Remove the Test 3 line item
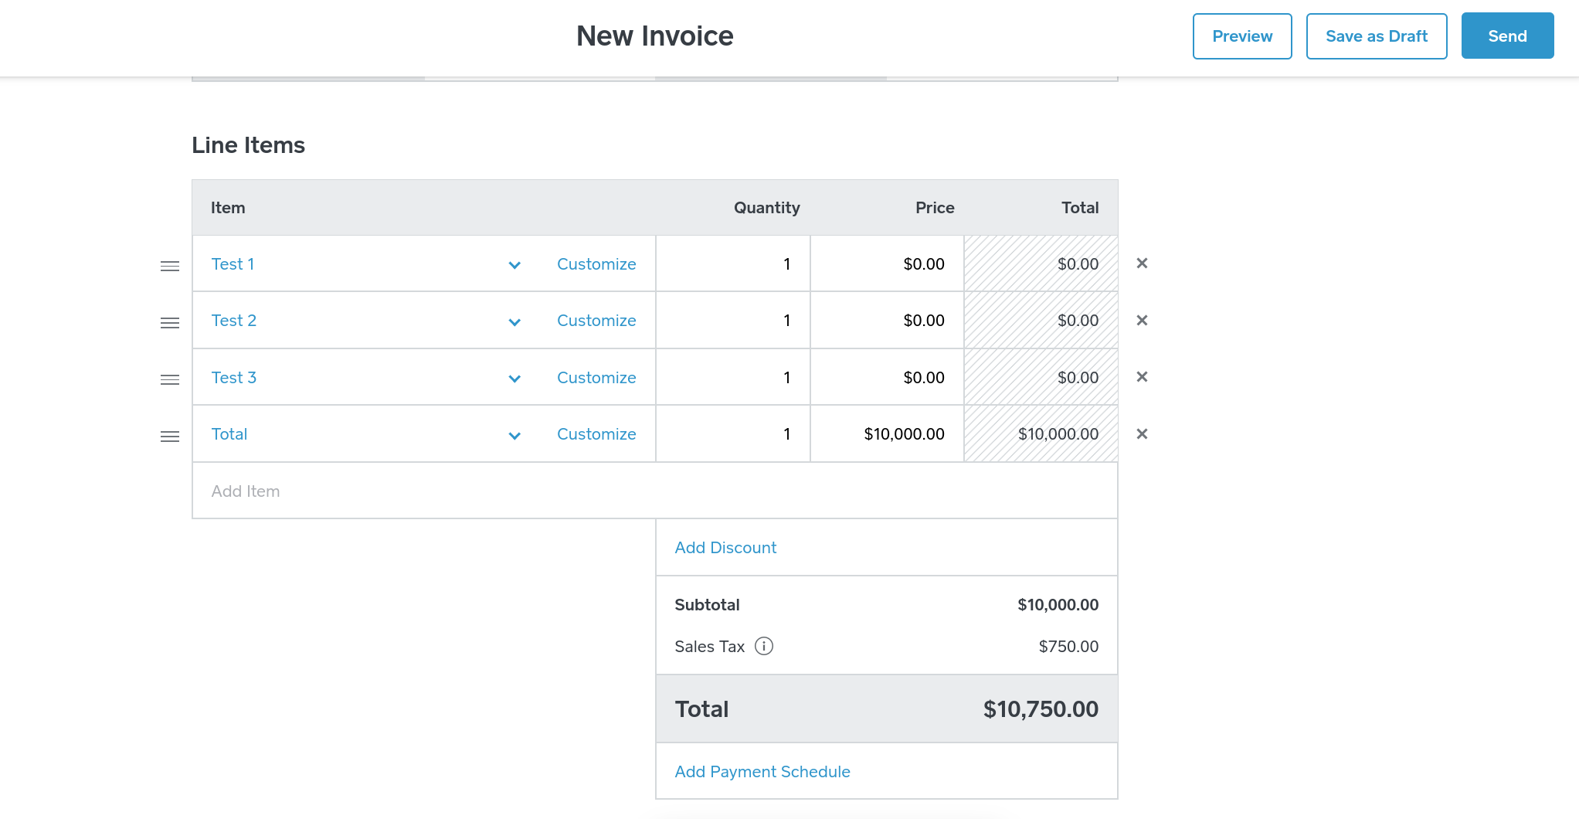This screenshot has width=1579, height=819. tap(1142, 377)
